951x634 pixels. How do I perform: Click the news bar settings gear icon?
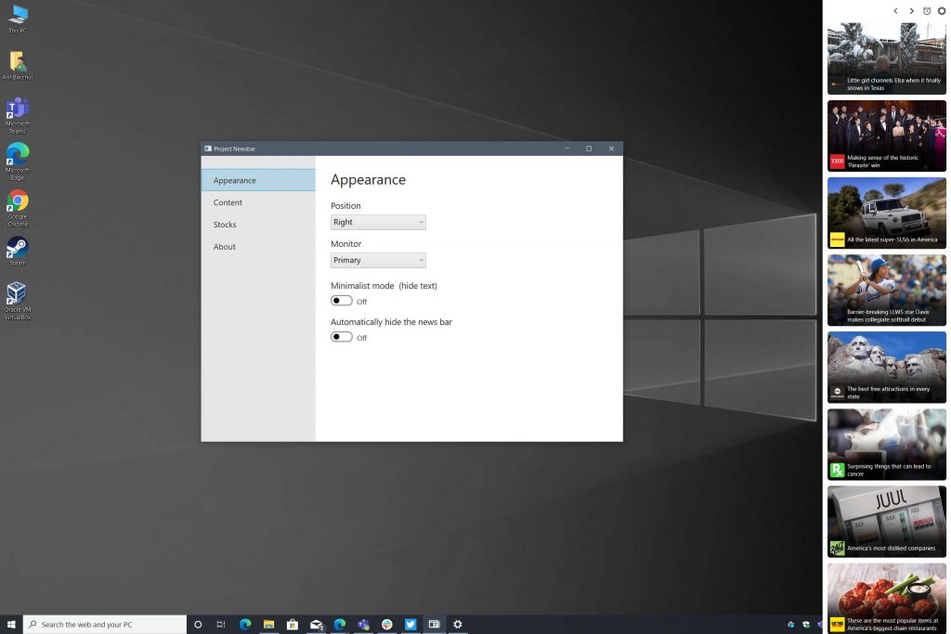coord(942,11)
